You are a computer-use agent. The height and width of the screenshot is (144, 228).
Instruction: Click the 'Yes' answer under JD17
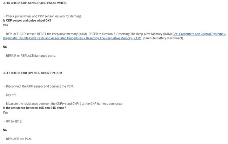click(x=5, y=112)
